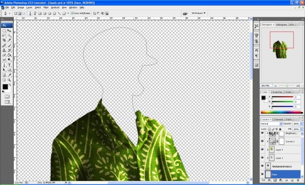The image size is (305, 185).
Task: Toggle lock all on layer
Action: click(x=280, y=129)
